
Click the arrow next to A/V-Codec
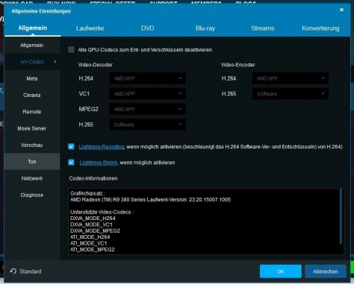tap(55, 61)
